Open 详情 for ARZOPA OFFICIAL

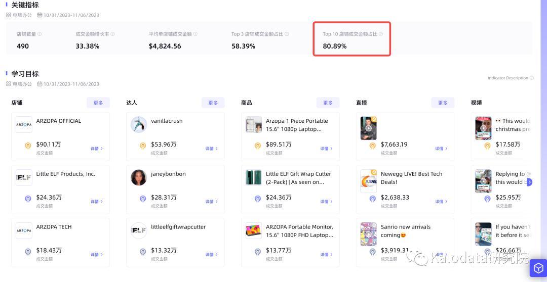tap(97, 149)
